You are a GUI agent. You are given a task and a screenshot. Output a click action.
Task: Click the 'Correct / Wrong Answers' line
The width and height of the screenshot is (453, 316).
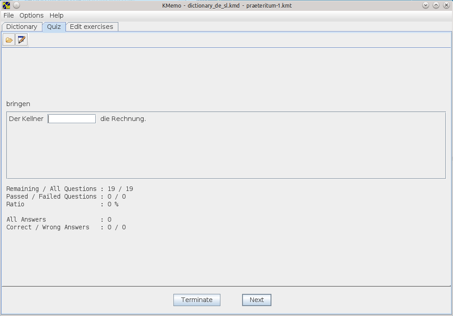click(x=66, y=228)
